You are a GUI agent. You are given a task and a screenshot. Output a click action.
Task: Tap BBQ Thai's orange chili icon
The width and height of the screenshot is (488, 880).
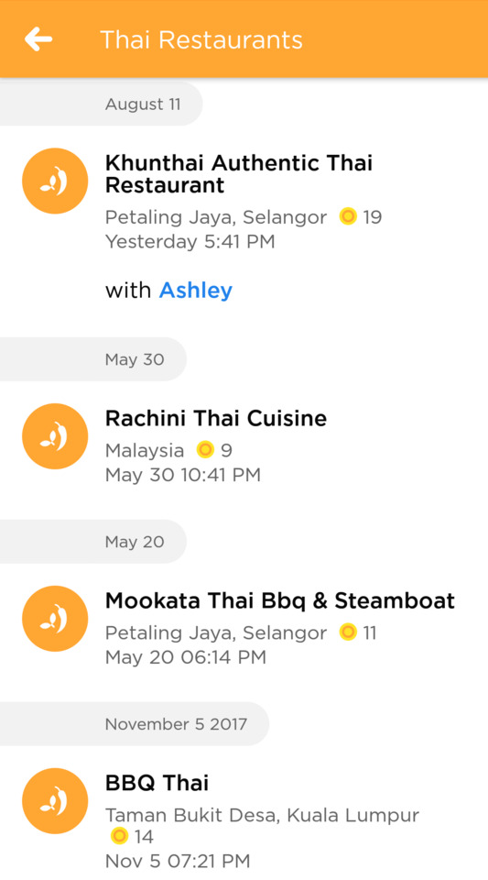[55, 801]
